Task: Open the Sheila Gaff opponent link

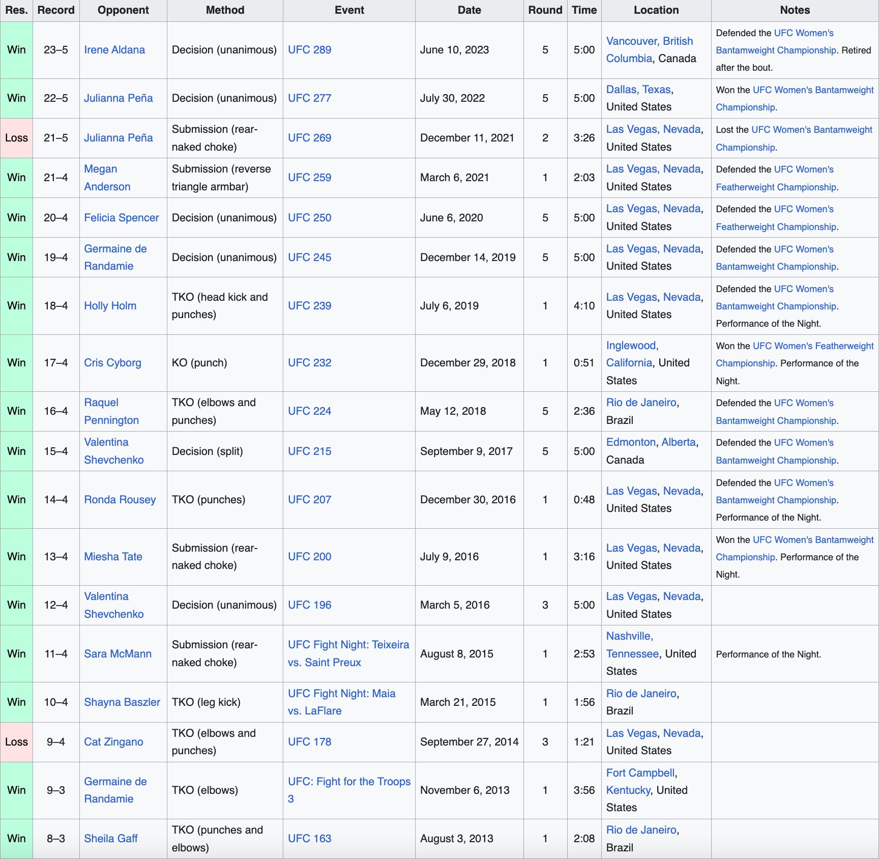Action: point(110,839)
